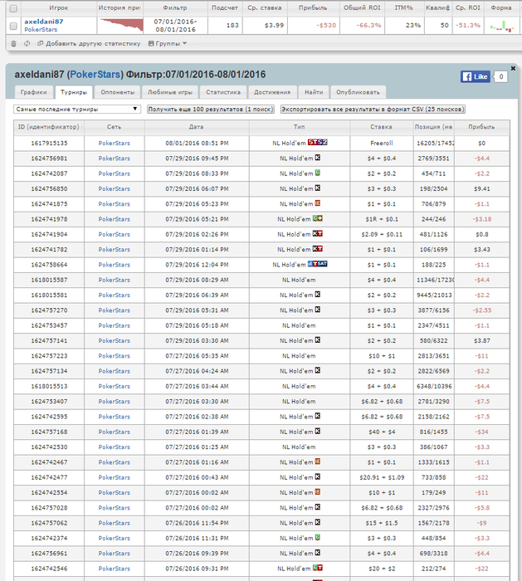Screen dimensions: 522x581
Task: Open axeldani87 player link in top table
Action: pyautogui.click(x=44, y=22)
